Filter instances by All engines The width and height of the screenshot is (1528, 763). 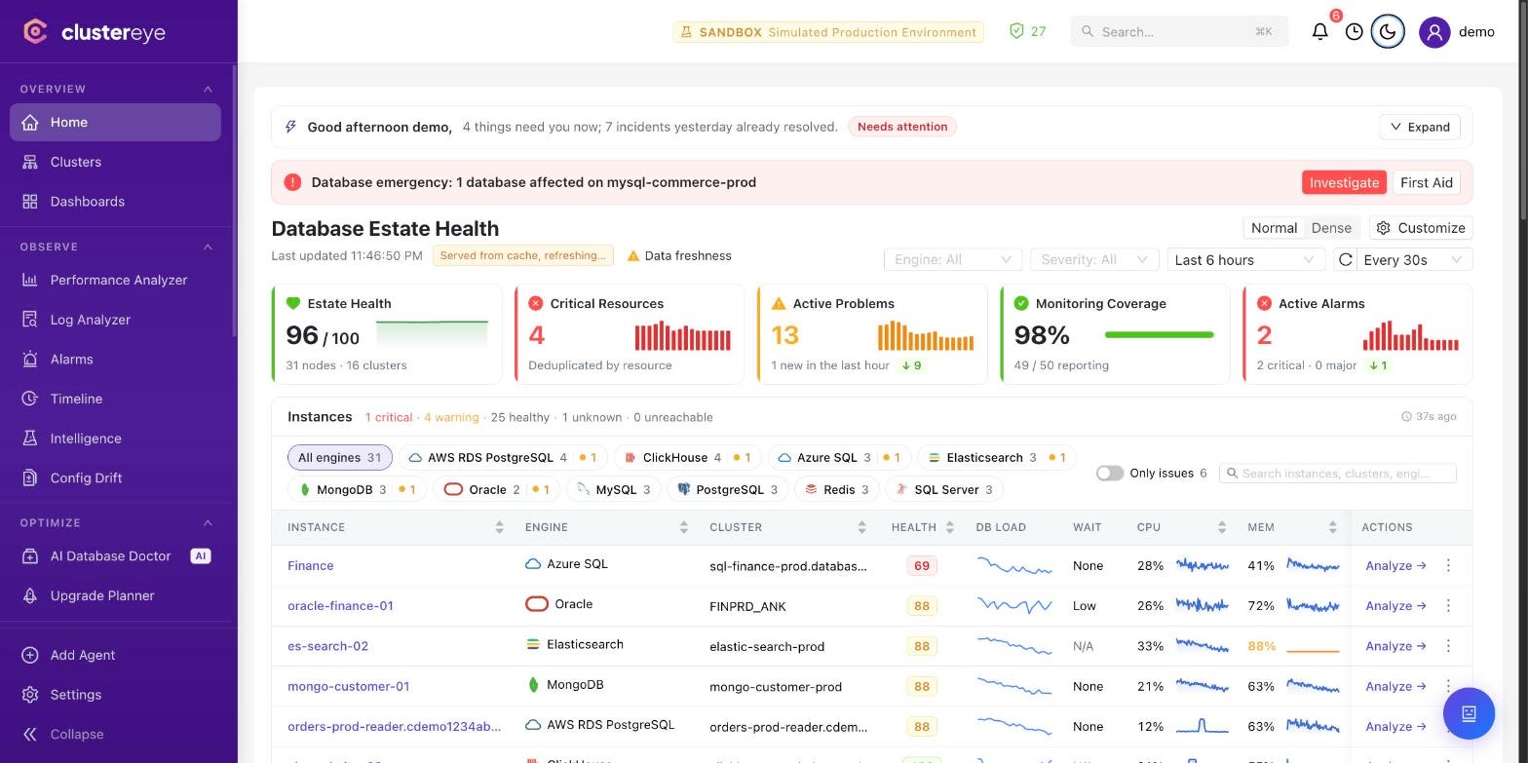pos(339,458)
